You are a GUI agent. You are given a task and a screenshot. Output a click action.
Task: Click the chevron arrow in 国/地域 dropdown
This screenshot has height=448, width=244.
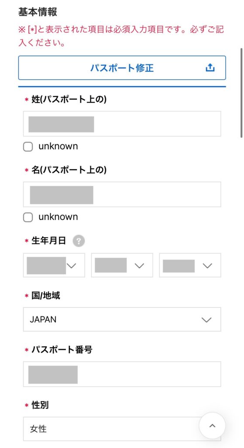pyautogui.click(x=206, y=320)
